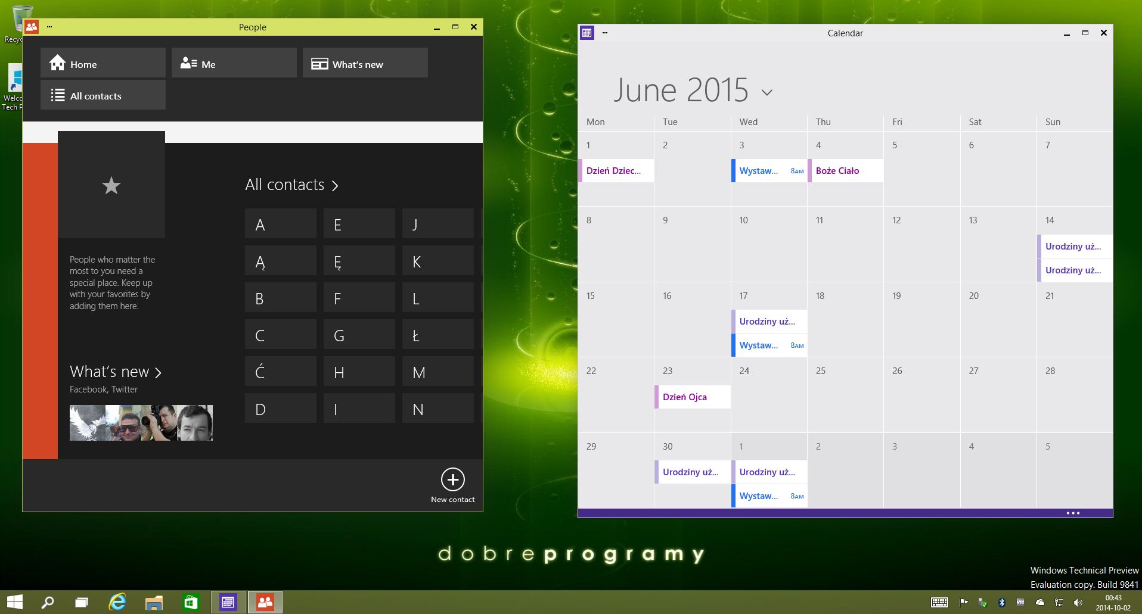1142x614 pixels.
Task: Select the letter G contacts tile
Action: tap(359, 335)
